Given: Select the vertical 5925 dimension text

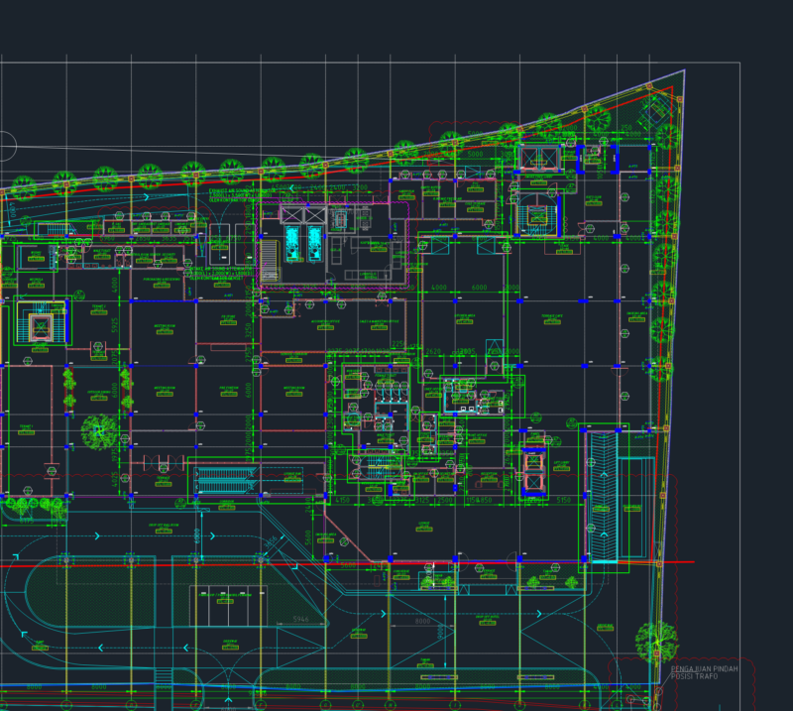Looking at the screenshot, I should [115, 325].
